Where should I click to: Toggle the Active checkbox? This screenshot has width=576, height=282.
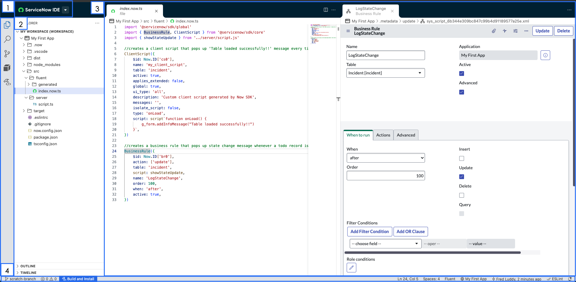click(462, 73)
